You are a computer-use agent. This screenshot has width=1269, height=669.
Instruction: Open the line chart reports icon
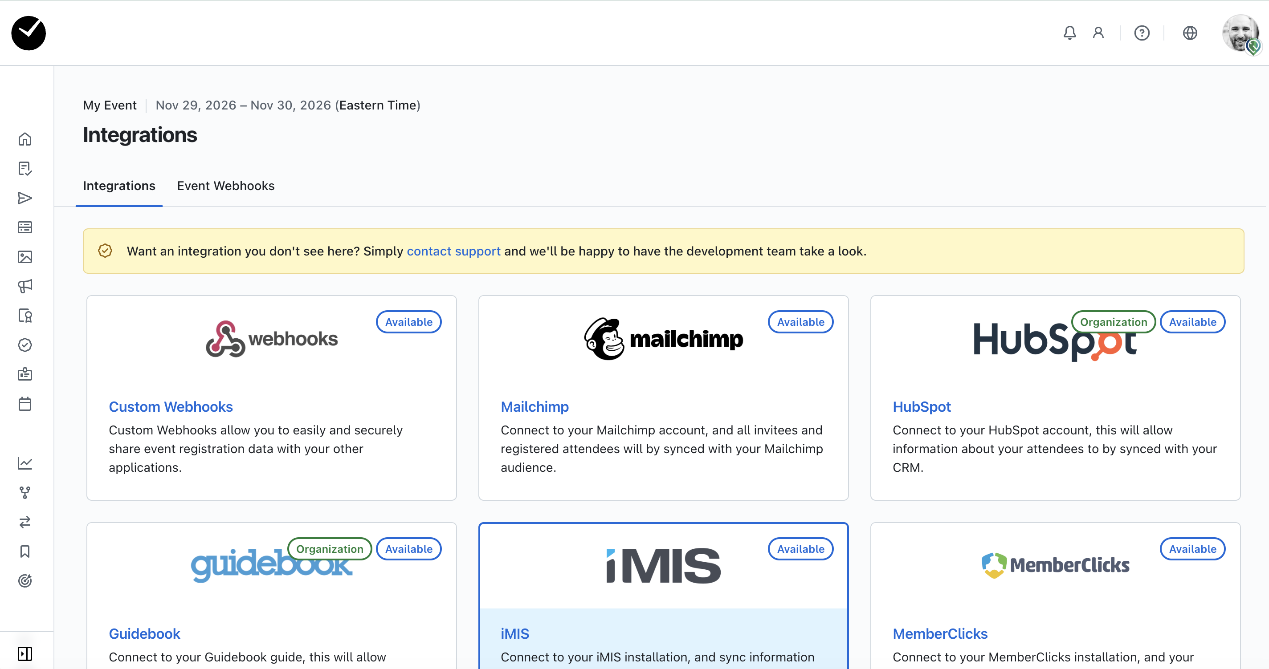[x=25, y=463]
